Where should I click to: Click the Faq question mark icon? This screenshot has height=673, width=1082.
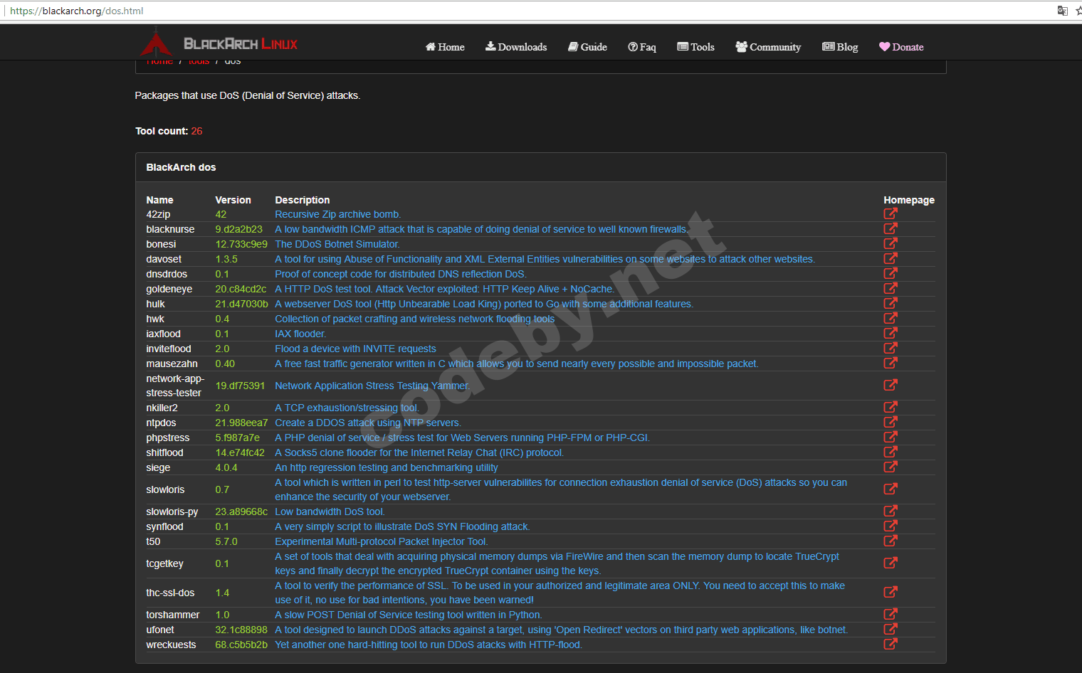pyautogui.click(x=631, y=46)
